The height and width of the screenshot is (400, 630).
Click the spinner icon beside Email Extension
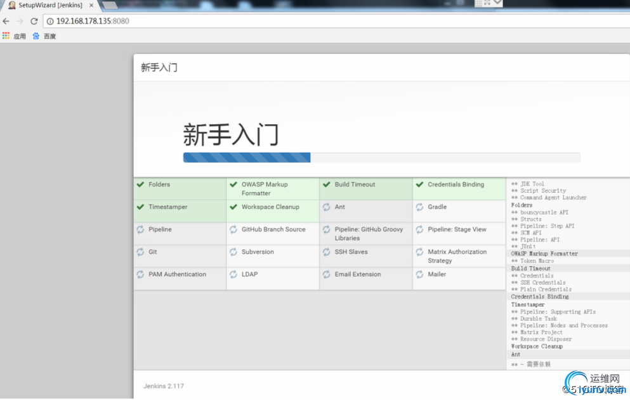point(326,274)
